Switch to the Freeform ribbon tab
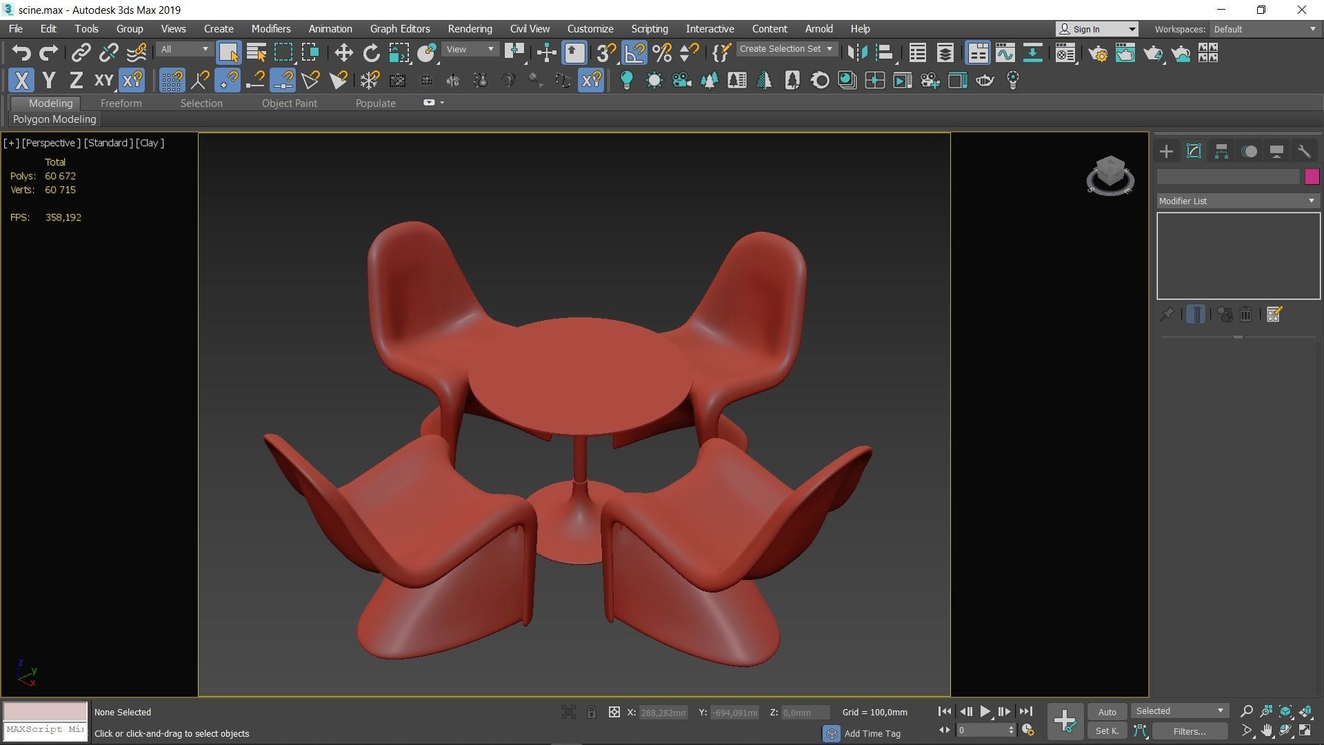The image size is (1324, 745). (121, 103)
